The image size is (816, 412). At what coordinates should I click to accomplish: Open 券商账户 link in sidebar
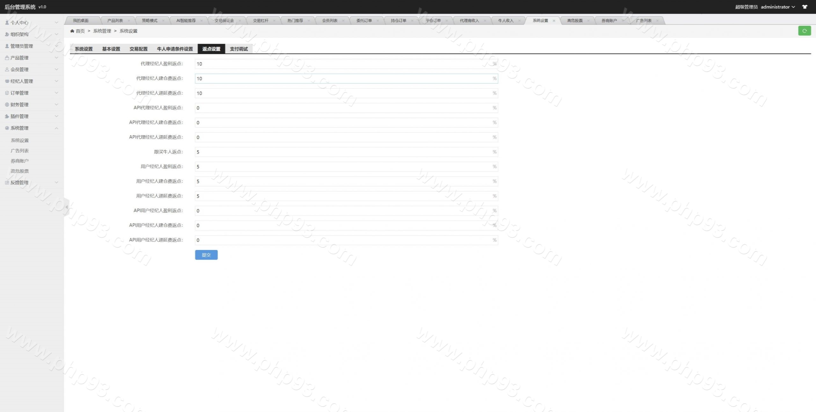click(x=19, y=161)
